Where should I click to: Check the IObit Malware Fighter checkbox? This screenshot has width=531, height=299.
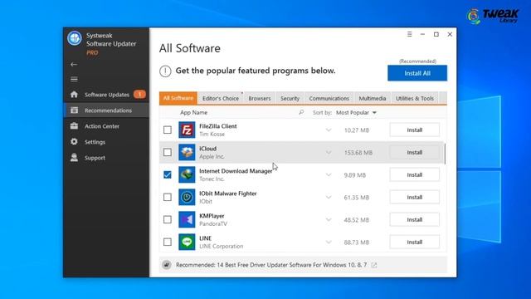[x=168, y=197]
